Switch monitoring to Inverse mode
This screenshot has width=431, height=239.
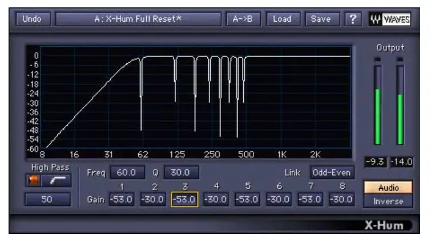[388, 201]
